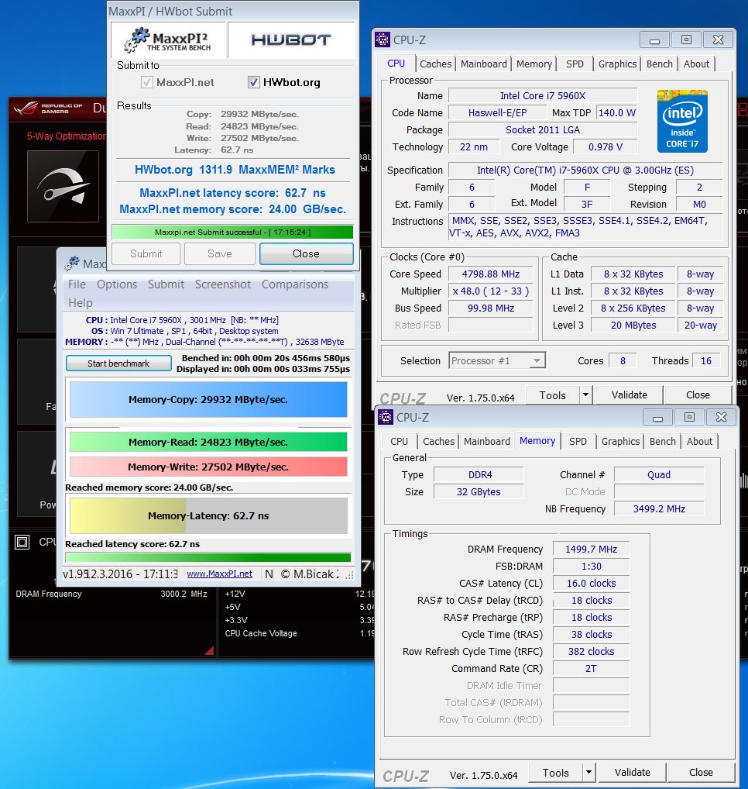The width and height of the screenshot is (748, 789).
Task: Open the About tab in top CPU-Z window
Action: pos(696,64)
